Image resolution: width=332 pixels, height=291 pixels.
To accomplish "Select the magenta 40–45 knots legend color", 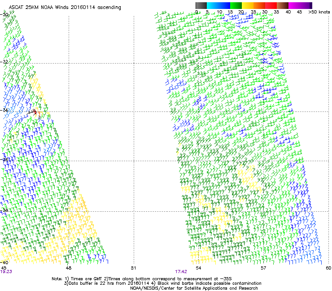I will point(294,5).
